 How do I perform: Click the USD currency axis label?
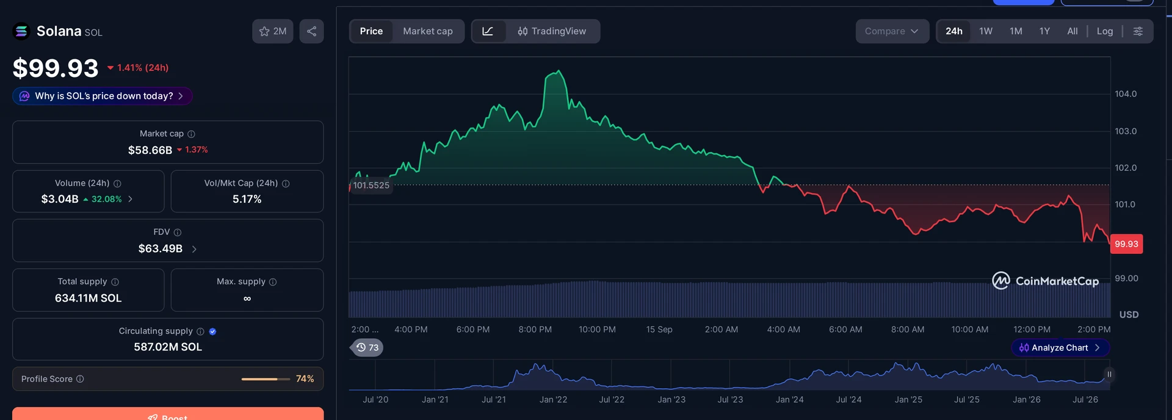pos(1129,314)
